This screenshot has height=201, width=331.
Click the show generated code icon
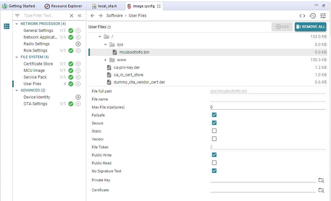(302, 16)
